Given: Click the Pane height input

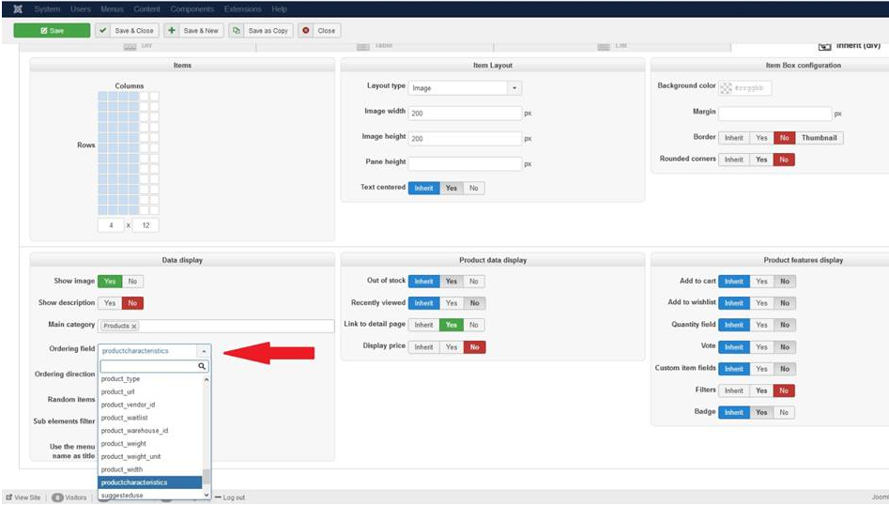Looking at the screenshot, I should pyautogui.click(x=465, y=164).
